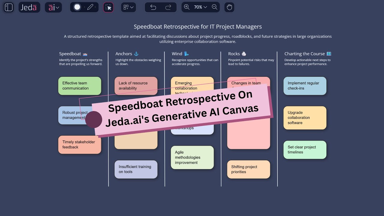The height and width of the screenshot is (216, 384).
Task: Click the Speedboat column heading
Action: point(70,54)
